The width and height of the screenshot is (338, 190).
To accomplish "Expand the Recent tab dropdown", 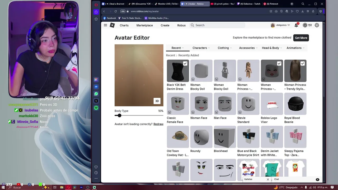I will tap(177, 48).
